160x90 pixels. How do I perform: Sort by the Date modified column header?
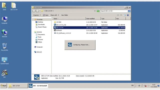[93, 18]
